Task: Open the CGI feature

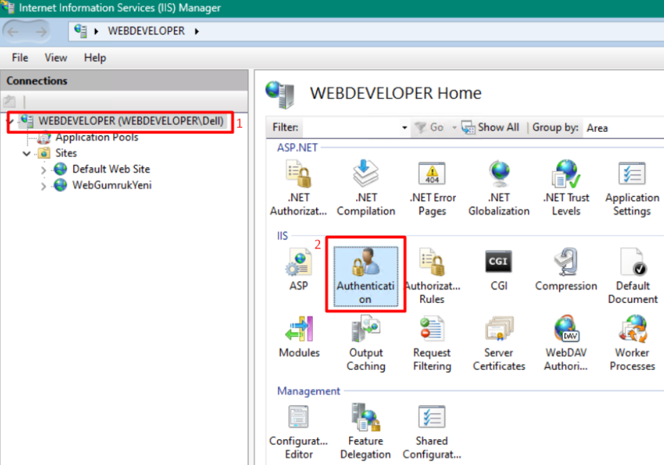Action: 499,270
